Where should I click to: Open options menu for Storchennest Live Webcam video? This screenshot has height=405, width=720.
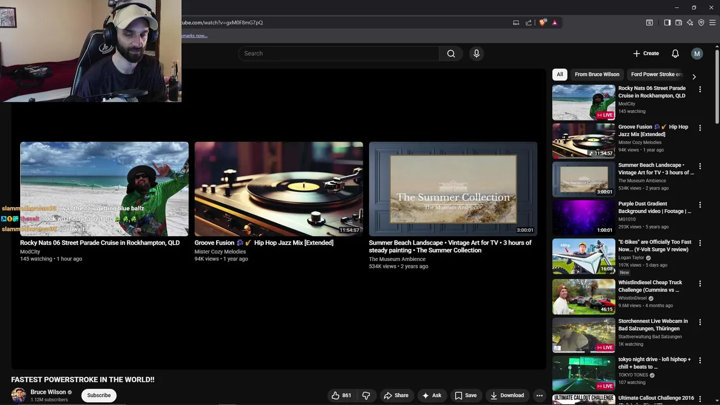tap(700, 322)
